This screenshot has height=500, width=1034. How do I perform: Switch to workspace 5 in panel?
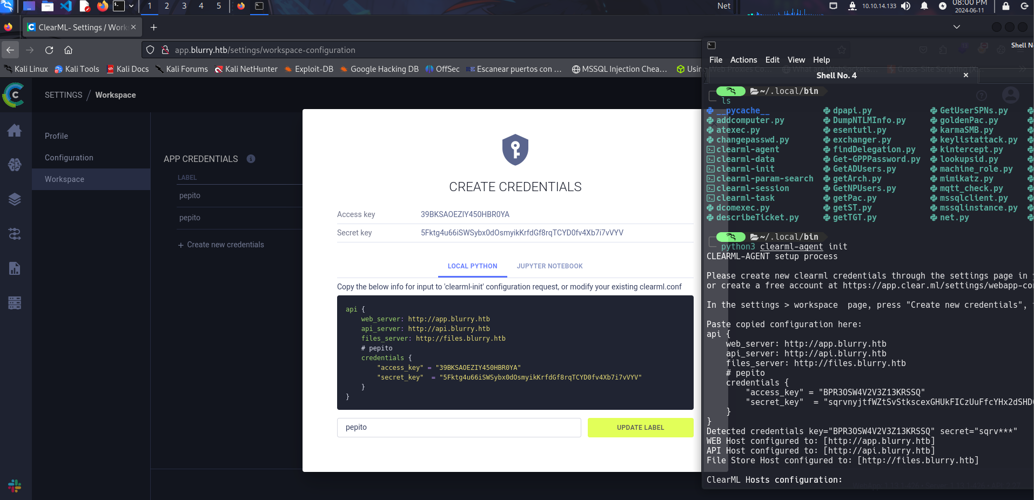click(219, 6)
